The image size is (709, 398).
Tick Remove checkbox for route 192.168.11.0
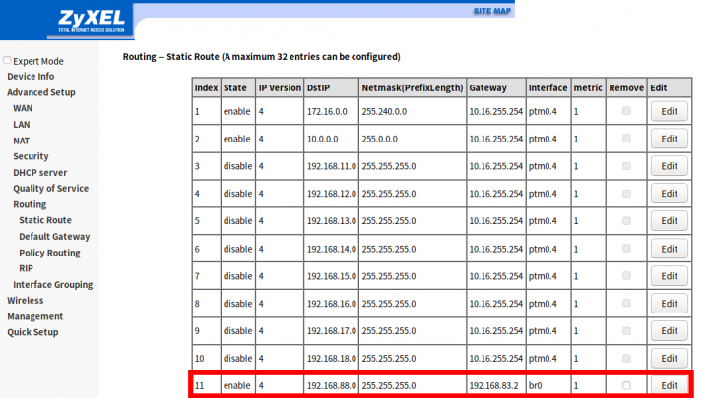[626, 166]
